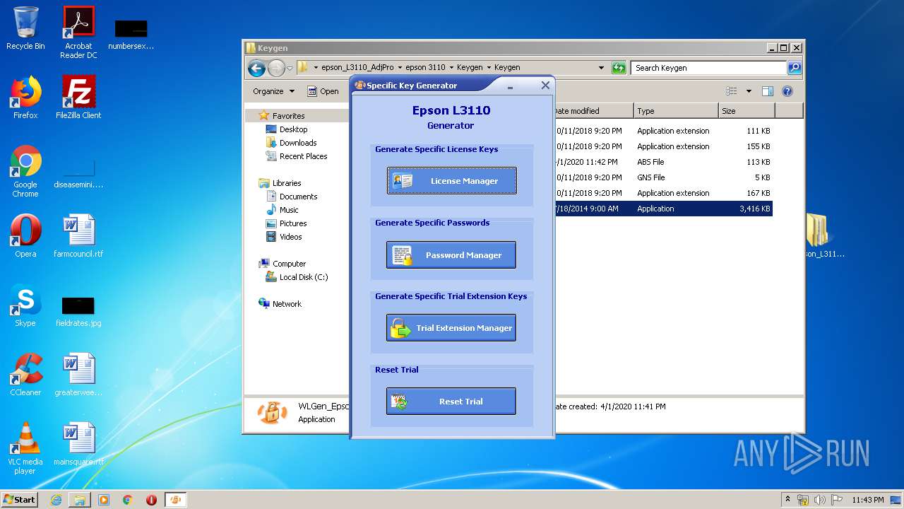Minimize the Specific Key Generator window

point(511,86)
